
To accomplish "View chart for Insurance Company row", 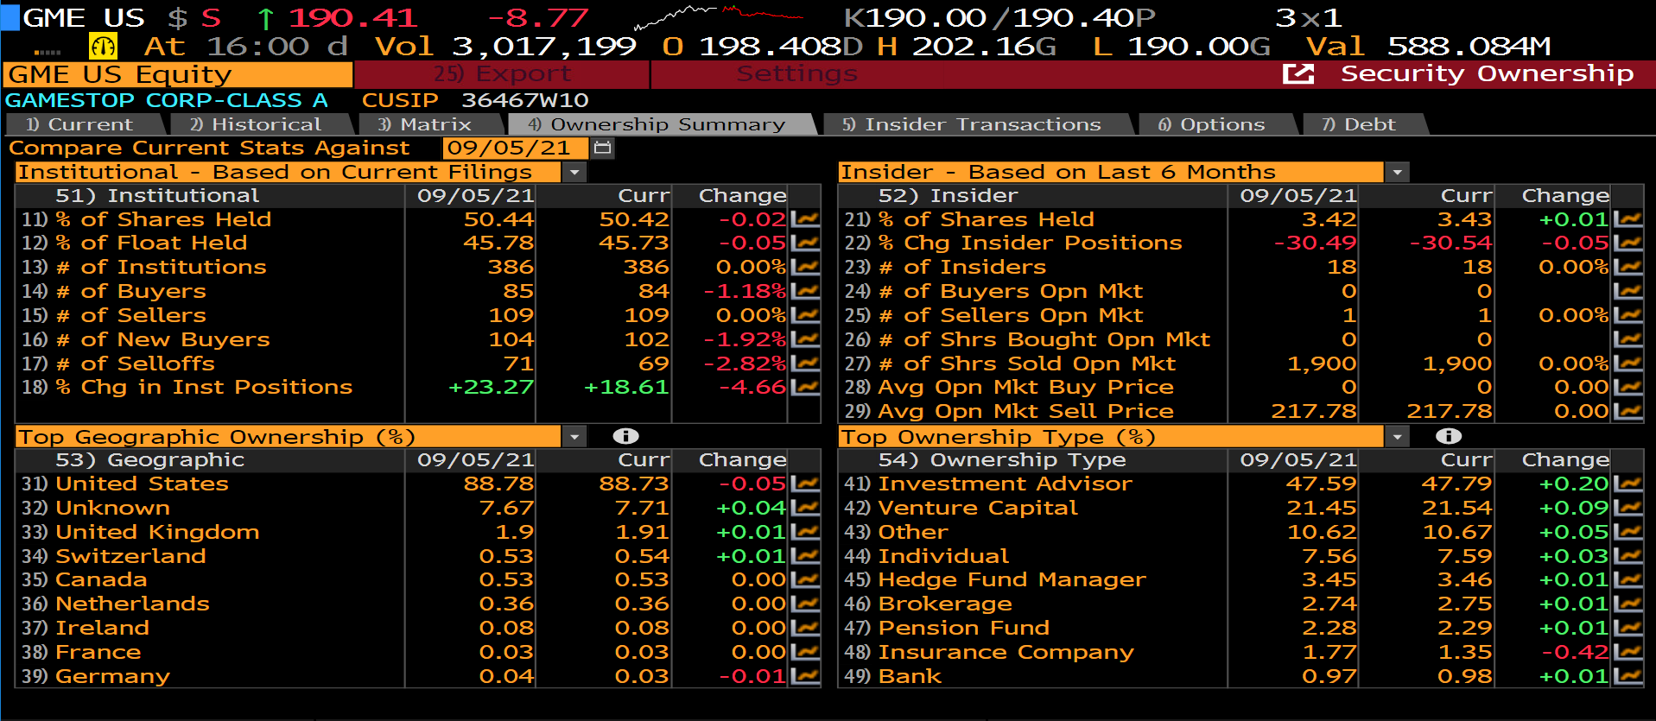I will 1628,652.
